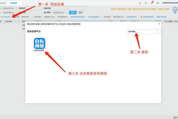Click 切换服务版本 in the toolbar

pyautogui.click(x=63, y=17)
